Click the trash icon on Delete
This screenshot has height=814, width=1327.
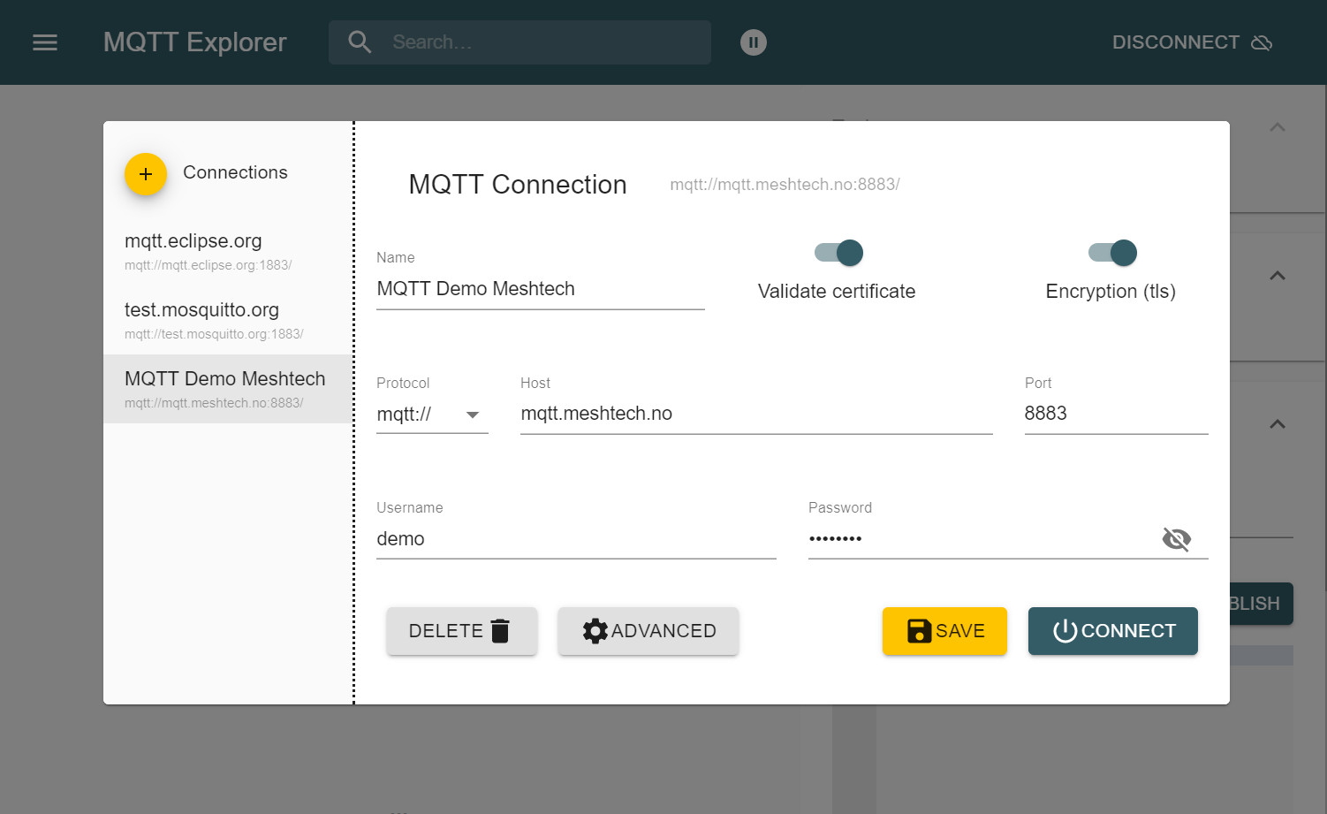pyautogui.click(x=500, y=631)
